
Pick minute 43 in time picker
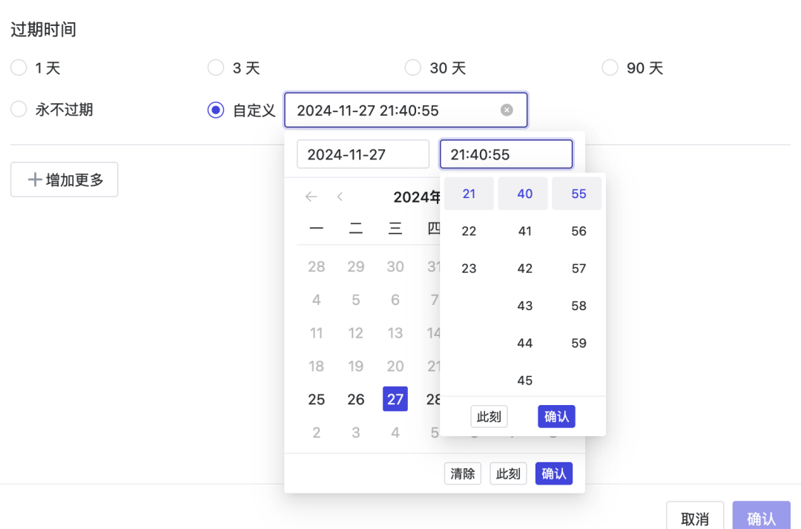[524, 306]
